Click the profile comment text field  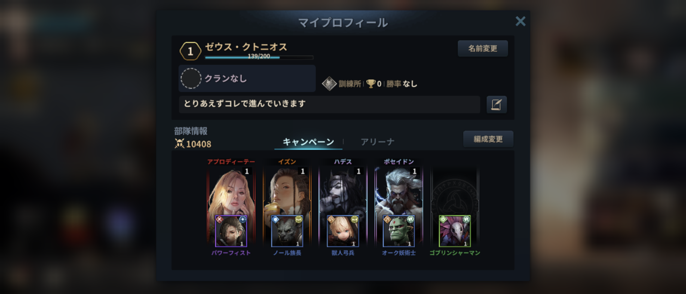coord(329,104)
